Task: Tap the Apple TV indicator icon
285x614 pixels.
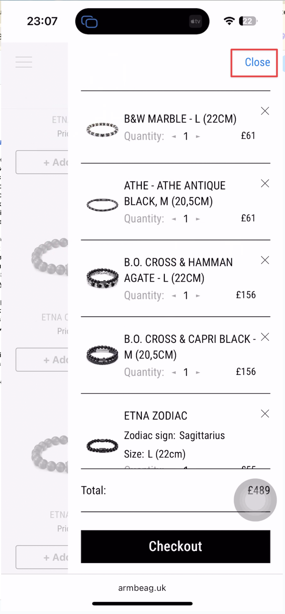Action: (x=196, y=21)
